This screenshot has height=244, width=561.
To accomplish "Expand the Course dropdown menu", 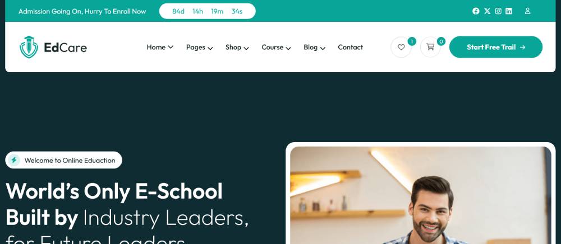I will [x=276, y=47].
